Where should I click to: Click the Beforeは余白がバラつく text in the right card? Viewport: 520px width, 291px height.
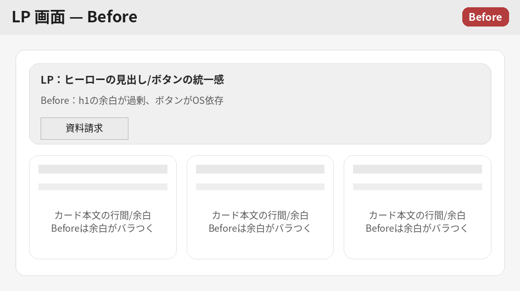pos(418,228)
